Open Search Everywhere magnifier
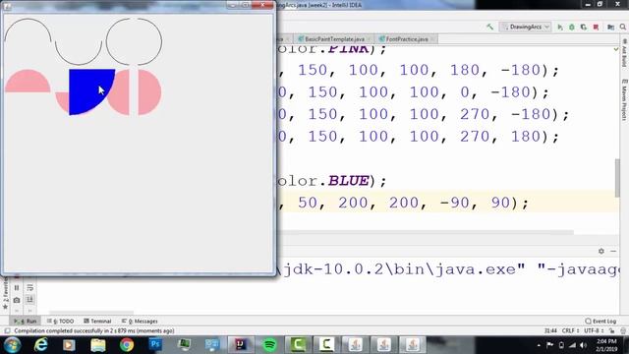The width and height of the screenshot is (629, 354). pyautogui.click(x=622, y=27)
